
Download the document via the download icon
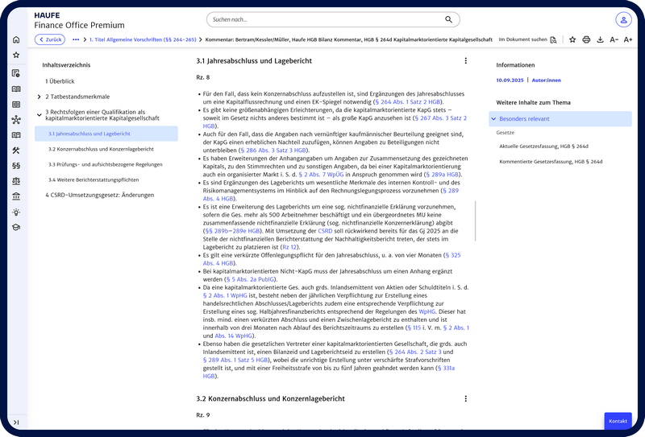click(x=600, y=39)
